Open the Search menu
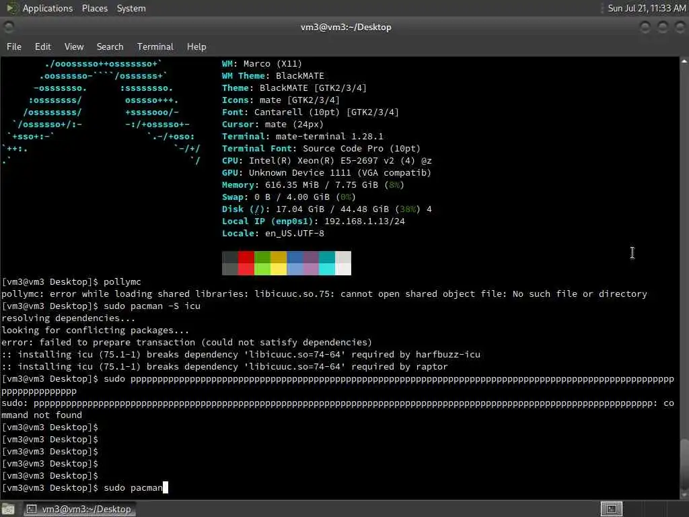This screenshot has width=689, height=517. pyautogui.click(x=110, y=46)
